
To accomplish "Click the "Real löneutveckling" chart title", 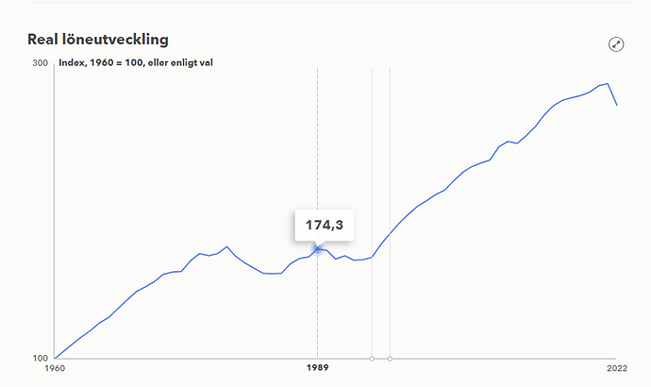I will coord(98,40).
